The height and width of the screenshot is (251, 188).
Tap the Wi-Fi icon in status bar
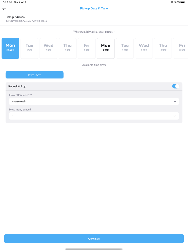172,2
